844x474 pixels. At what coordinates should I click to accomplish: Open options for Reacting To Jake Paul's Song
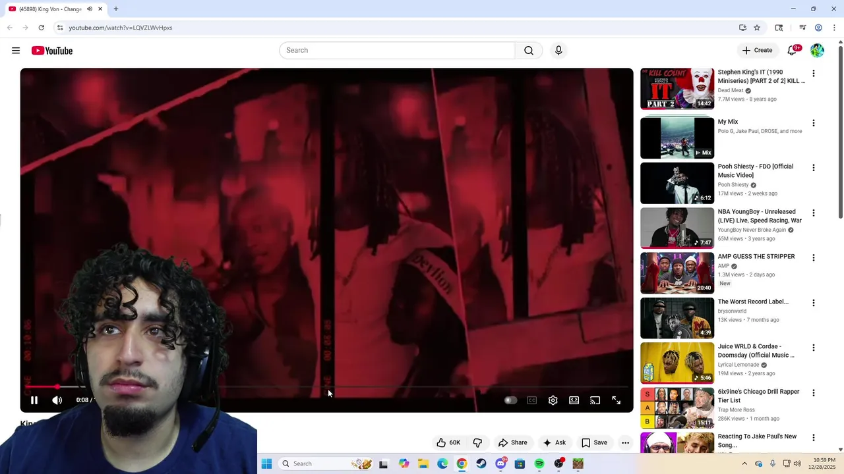813,438
